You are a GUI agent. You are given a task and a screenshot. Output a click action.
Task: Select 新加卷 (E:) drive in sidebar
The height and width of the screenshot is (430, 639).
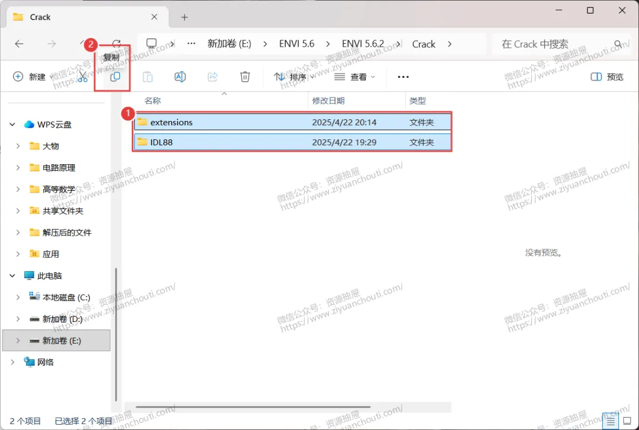tap(56, 340)
